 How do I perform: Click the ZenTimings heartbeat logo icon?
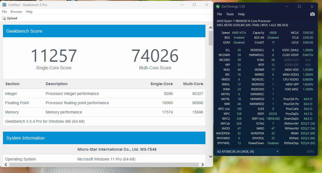click(x=218, y=7)
